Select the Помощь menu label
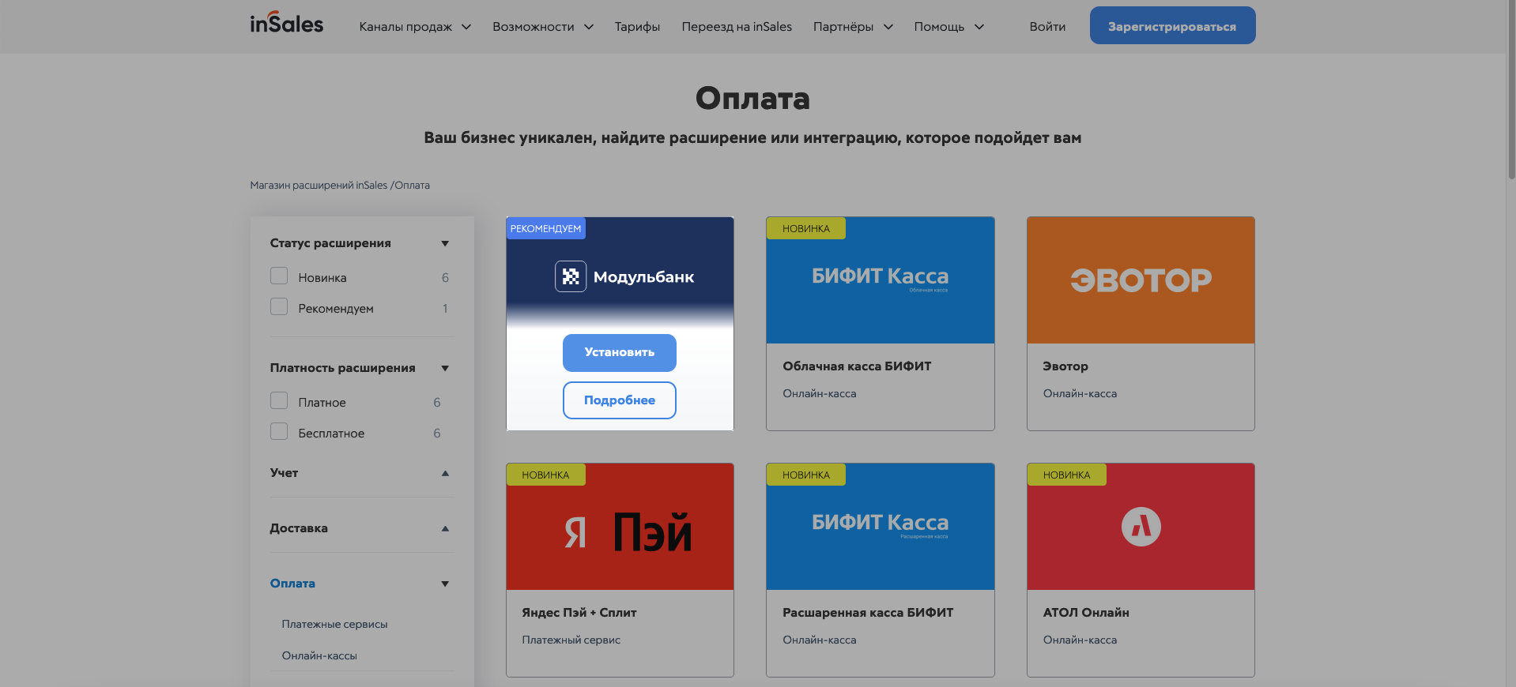Screen dimensions: 1516x687 tap(939, 27)
